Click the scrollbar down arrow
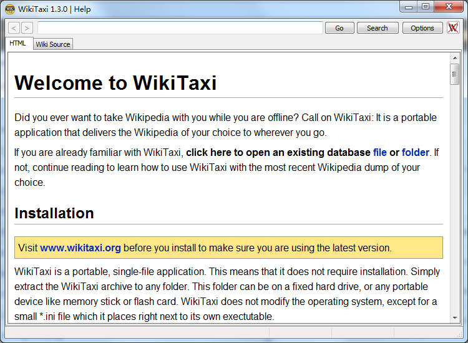The image size is (468, 343). tap(454, 317)
